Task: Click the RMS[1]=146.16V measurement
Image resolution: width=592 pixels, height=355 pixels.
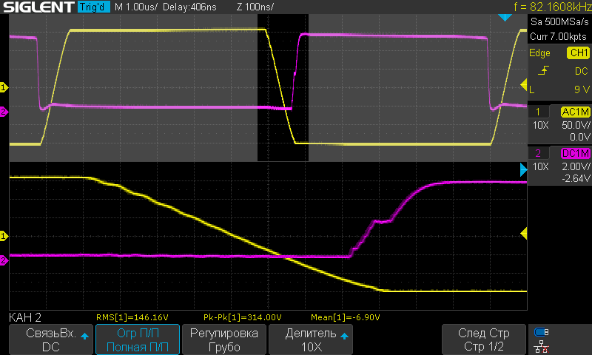Action: (132, 317)
